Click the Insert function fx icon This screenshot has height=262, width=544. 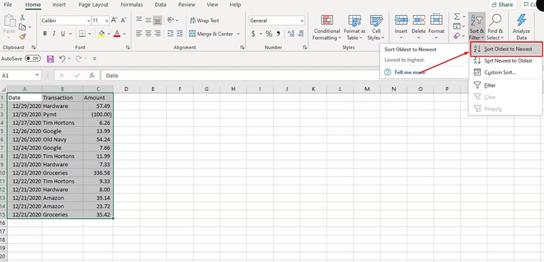92,75
